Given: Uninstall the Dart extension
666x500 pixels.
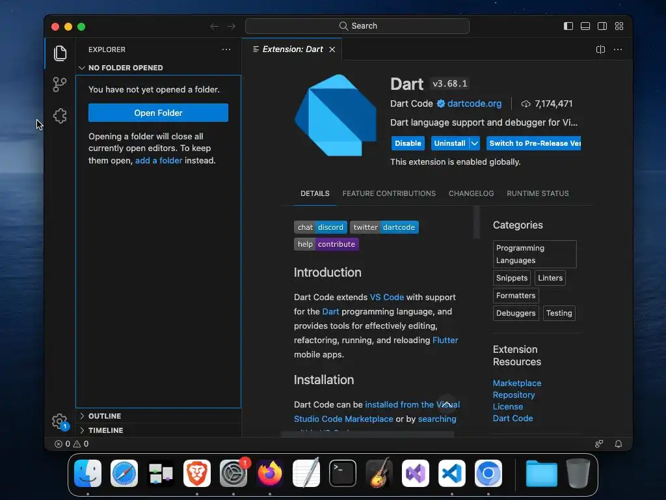Looking at the screenshot, I should coord(449,143).
